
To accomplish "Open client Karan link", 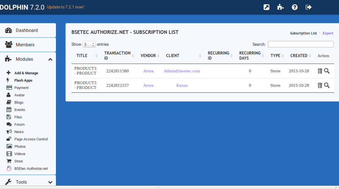I will click(182, 86).
